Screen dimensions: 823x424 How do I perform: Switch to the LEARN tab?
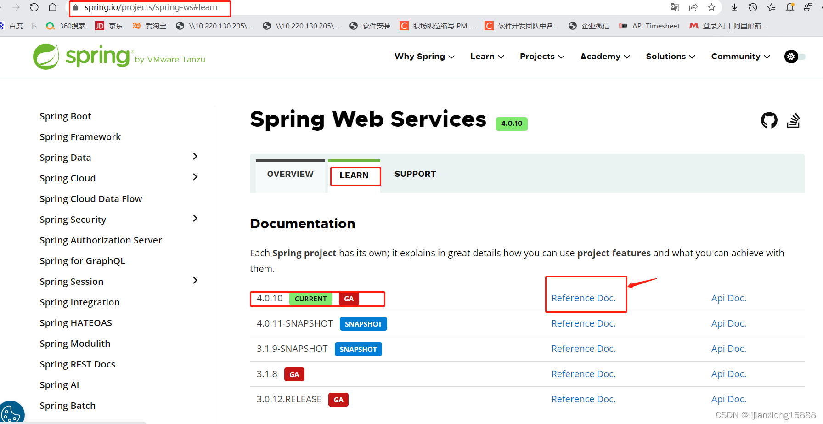354,175
